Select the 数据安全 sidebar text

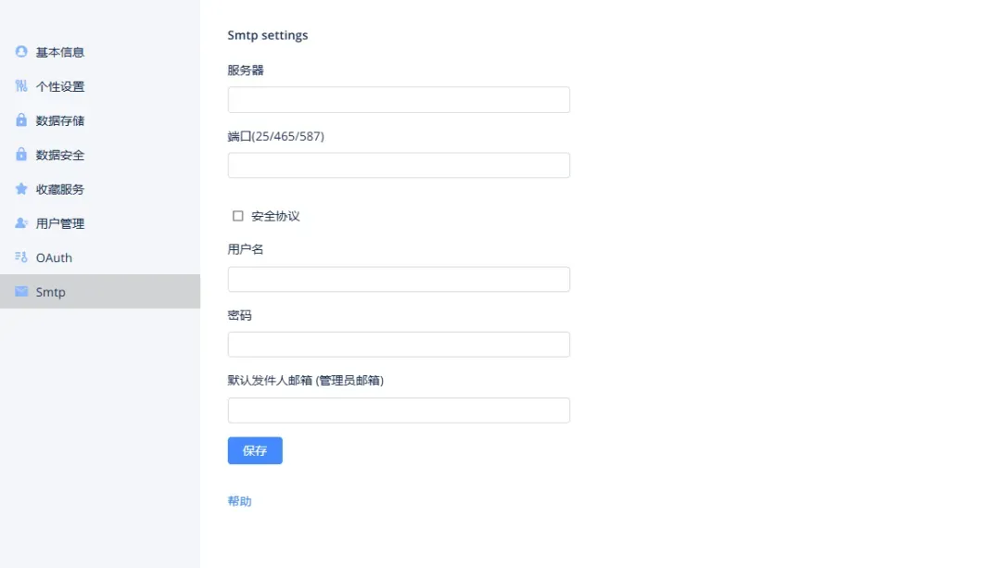click(x=60, y=155)
